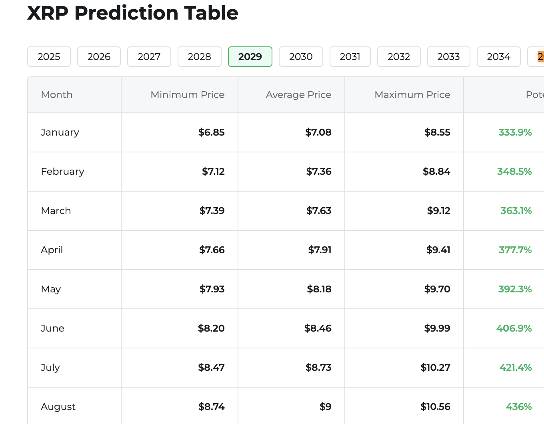Click August's $10.56 maximum price cell
The image size is (544, 424).
click(x=435, y=406)
